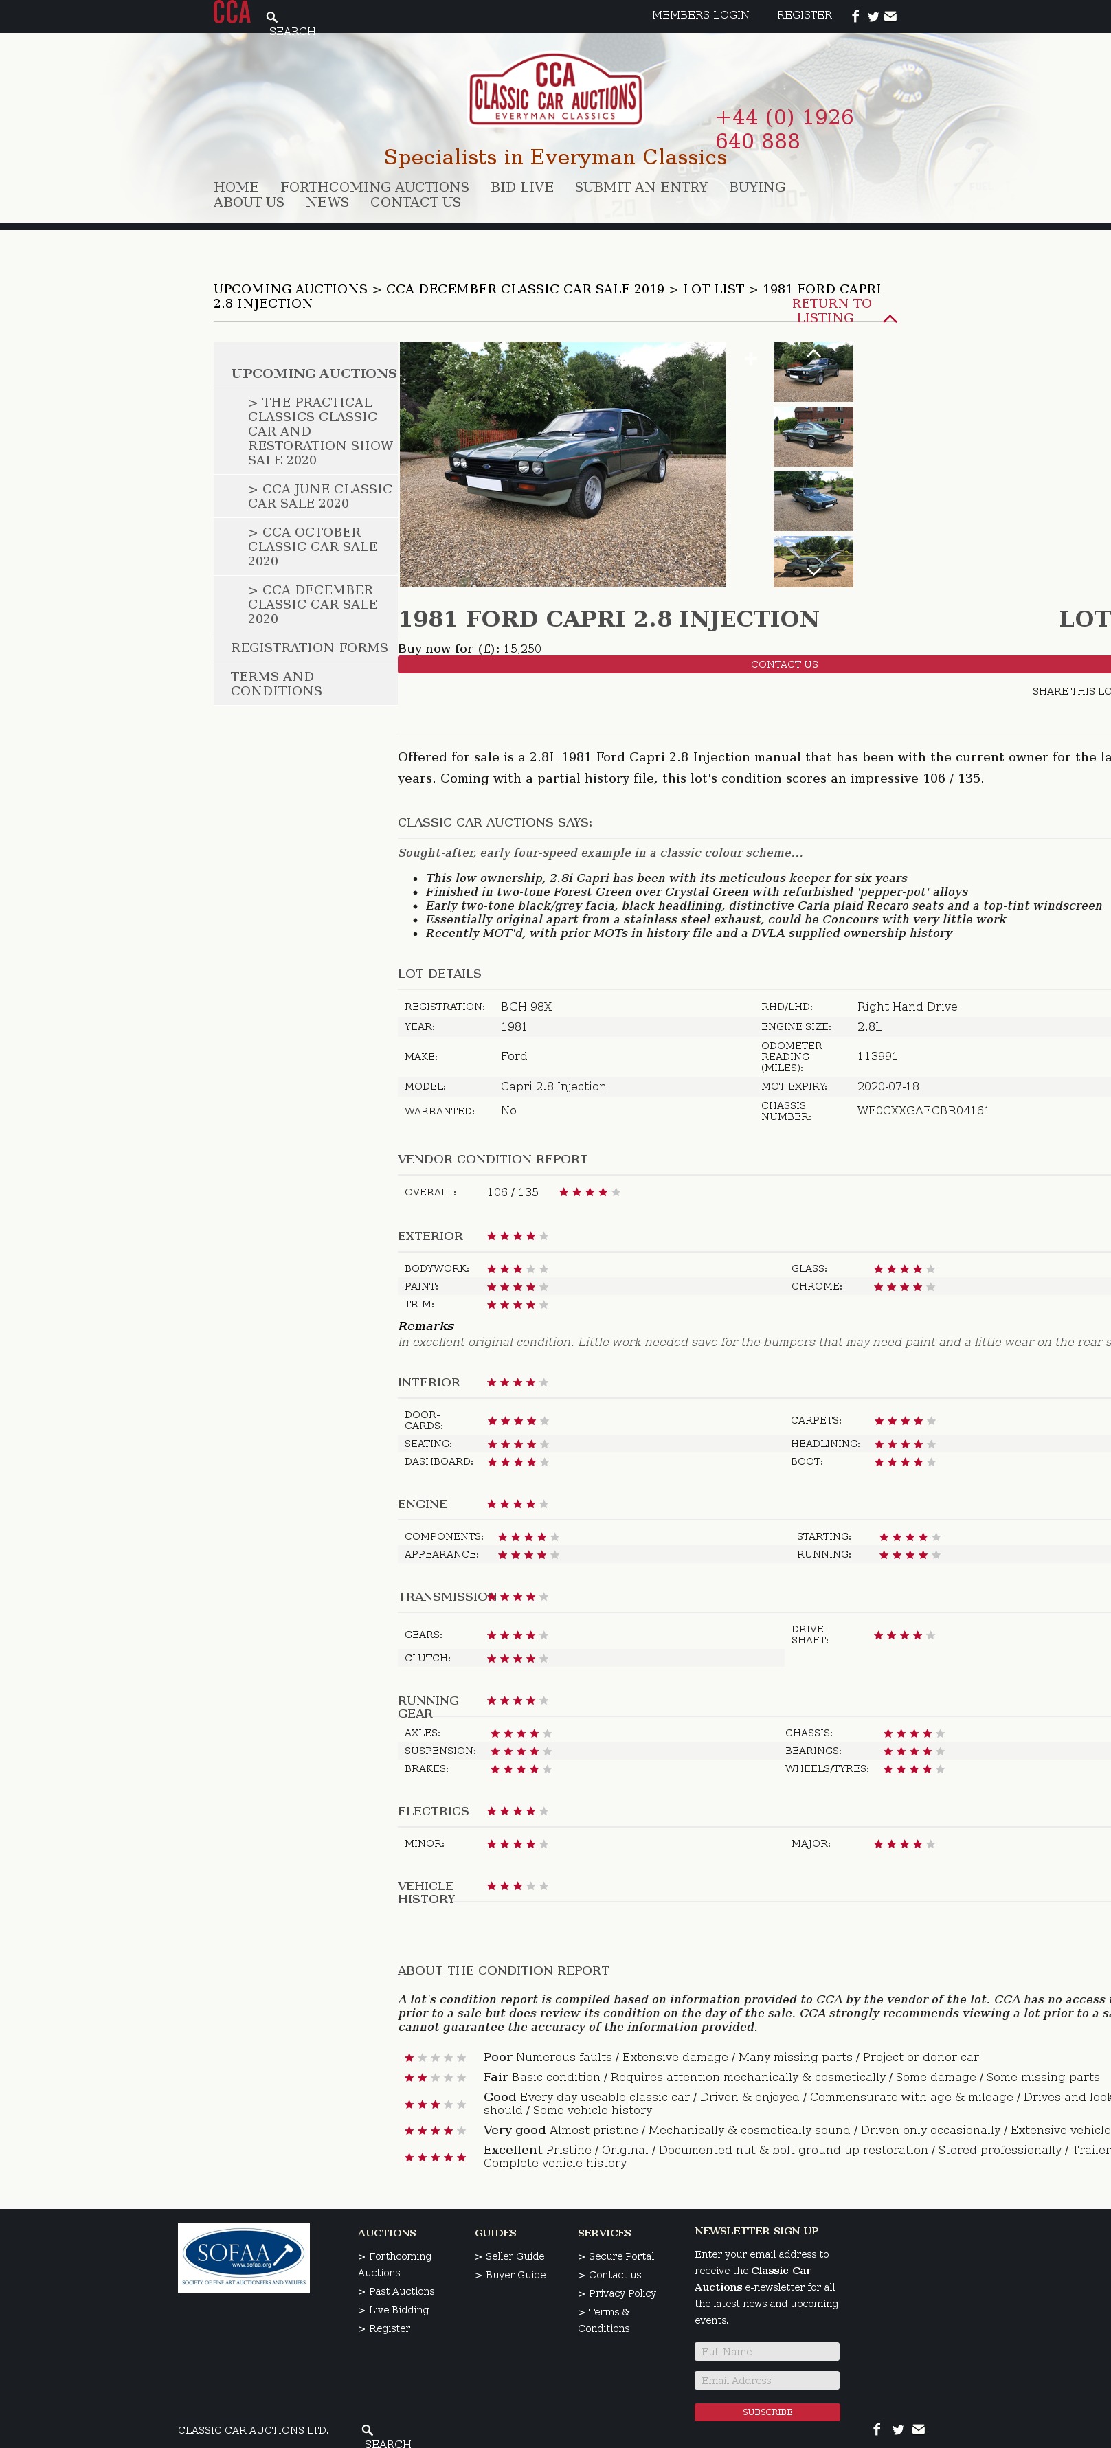
Task: Open the Twitter icon in top bar
Action: click(x=873, y=16)
